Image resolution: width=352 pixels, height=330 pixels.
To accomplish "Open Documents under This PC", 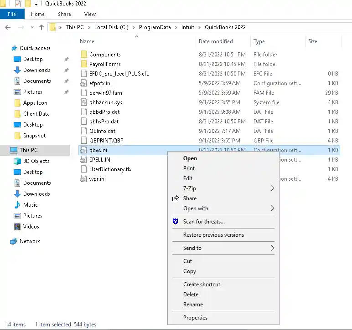I will [x=37, y=183].
